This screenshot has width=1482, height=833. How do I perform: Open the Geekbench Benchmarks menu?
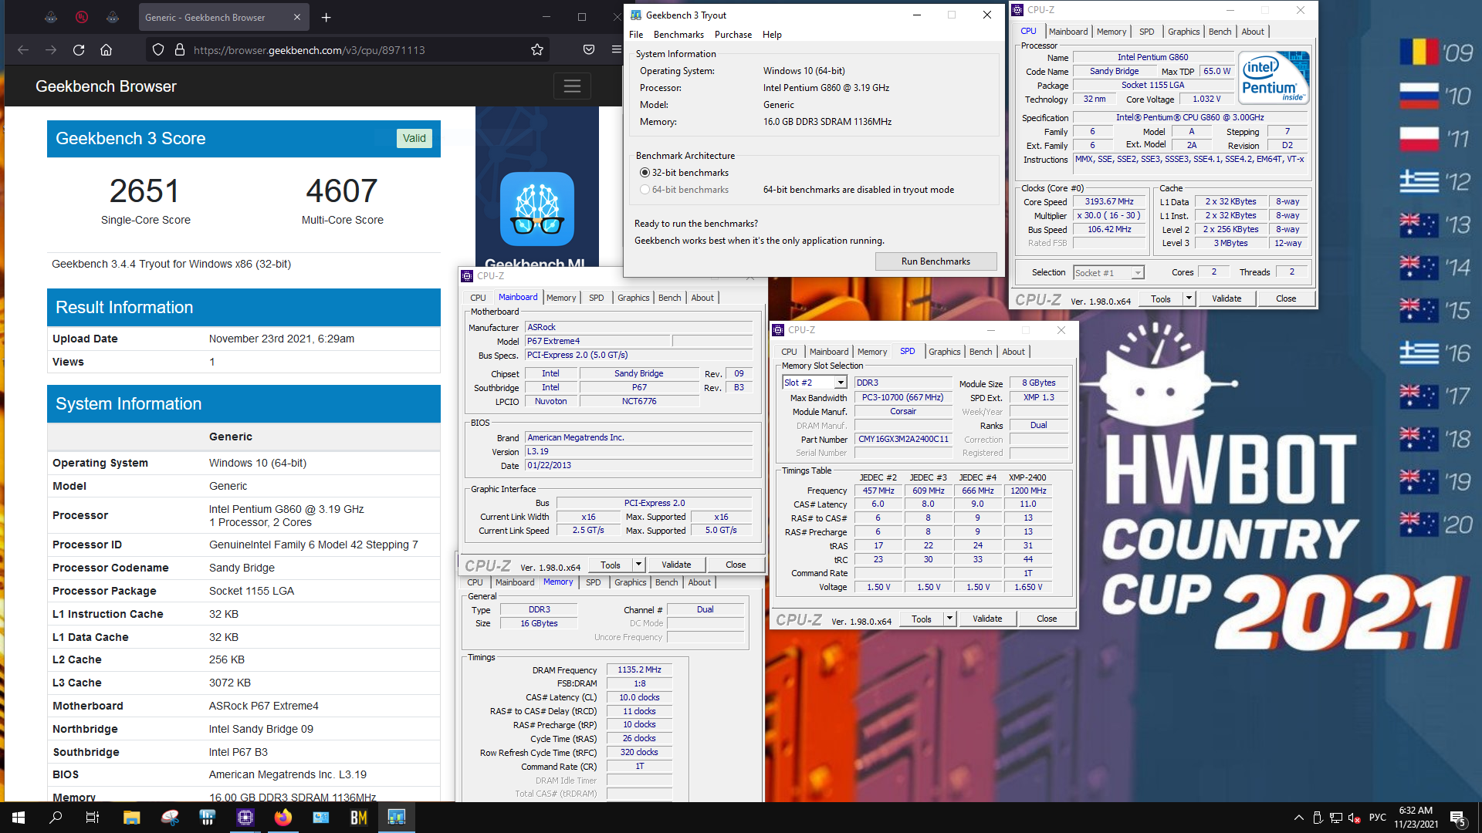(678, 35)
